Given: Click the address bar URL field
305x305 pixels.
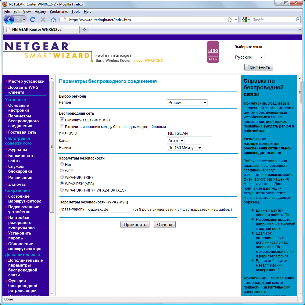Looking at the screenshot, I should tap(147, 20).
